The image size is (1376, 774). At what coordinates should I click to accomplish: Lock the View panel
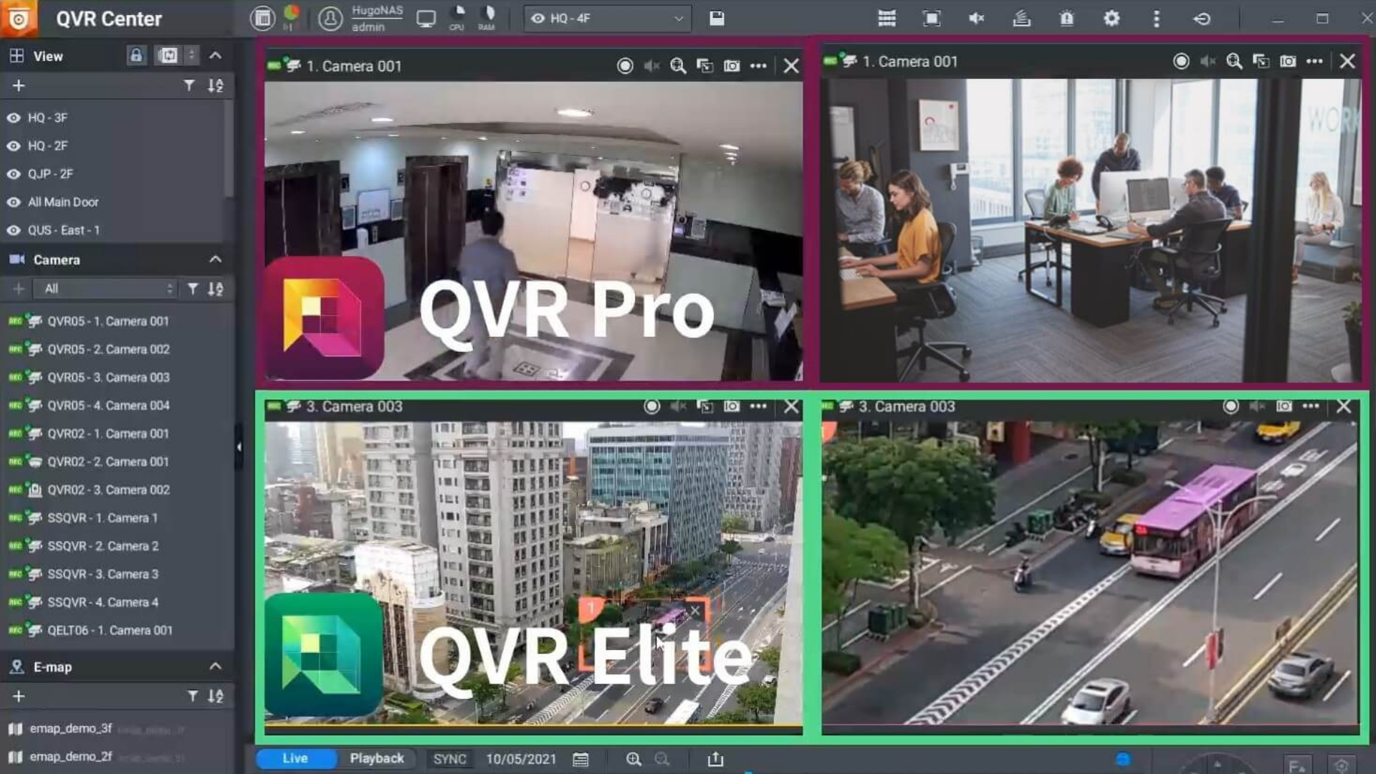pyautogui.click(x=136, y=55)
